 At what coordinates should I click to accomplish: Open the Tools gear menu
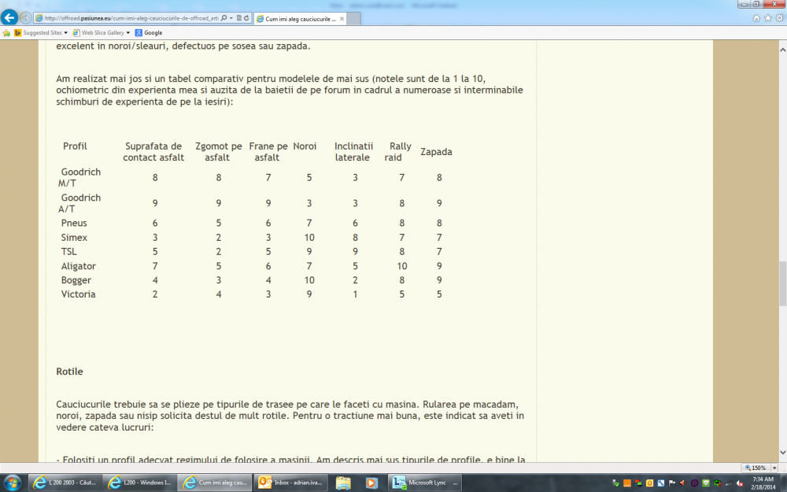tap(779, 18)
